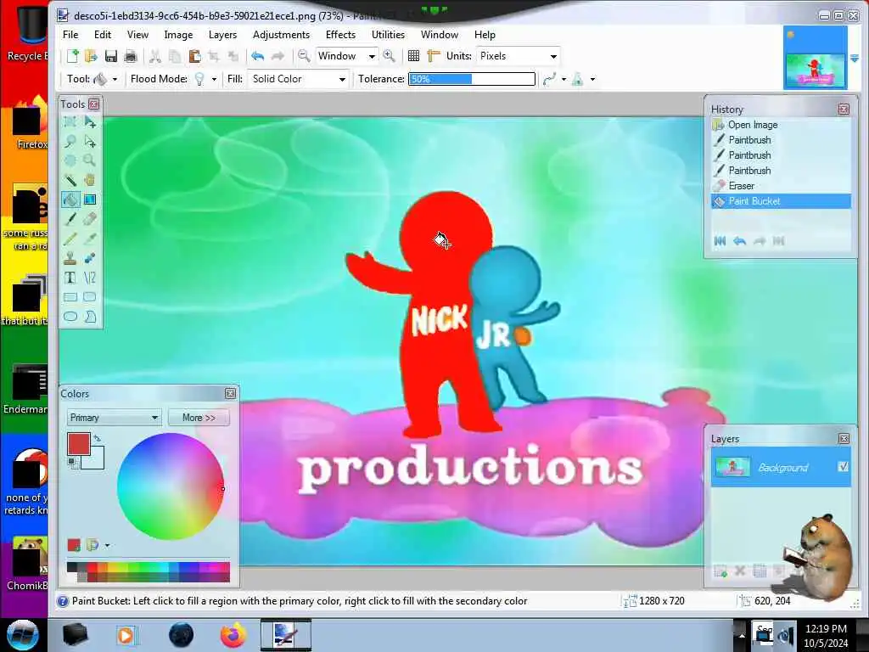Screen dimensions: 869x652
Task: Open the Image menu
Action: pyautogui.click(x=178, y=34)
